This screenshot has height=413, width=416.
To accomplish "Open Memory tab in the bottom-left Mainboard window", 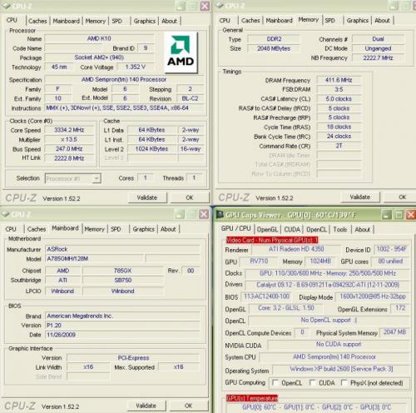I will pyautogui.click(x=94, y=229).
